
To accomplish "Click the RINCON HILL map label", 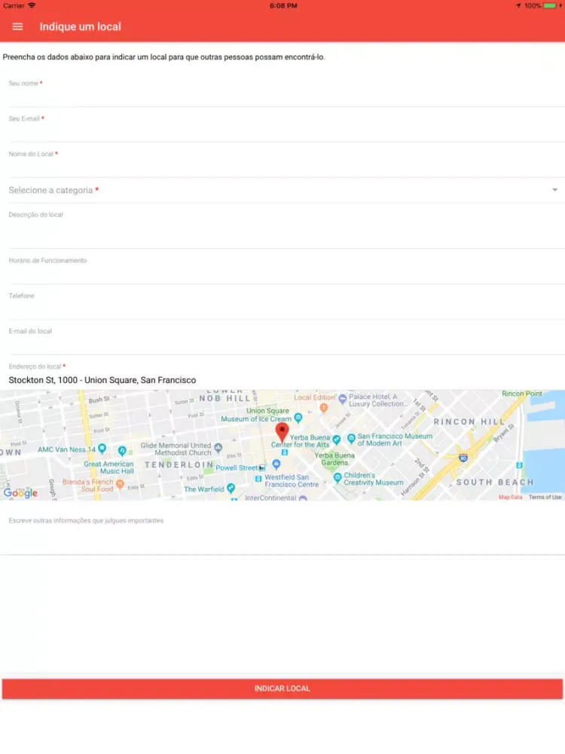I will [469, 421].
